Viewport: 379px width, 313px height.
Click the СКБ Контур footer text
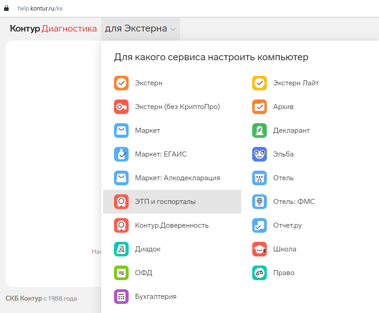[41, 298]
